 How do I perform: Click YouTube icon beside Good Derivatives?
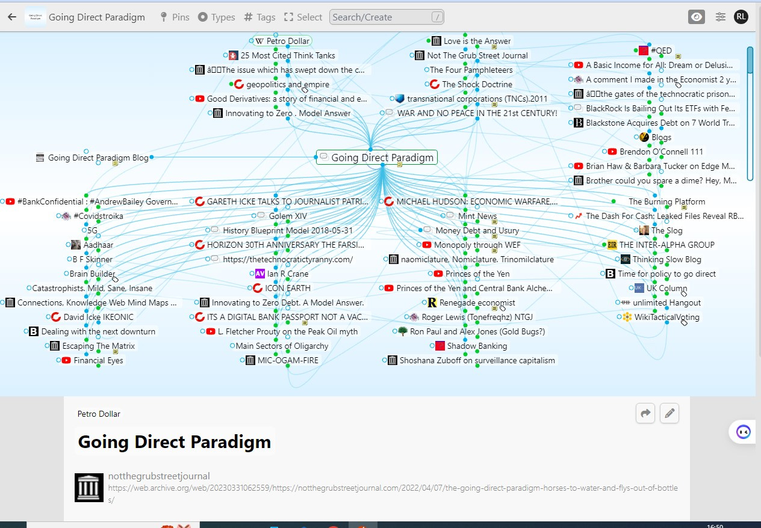(200, 99)
